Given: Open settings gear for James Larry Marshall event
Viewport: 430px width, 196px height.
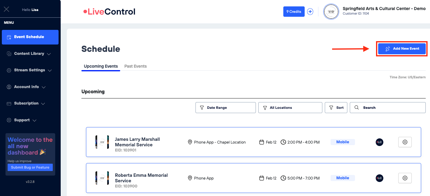Looking at the screenshot, I should (405, 142).
